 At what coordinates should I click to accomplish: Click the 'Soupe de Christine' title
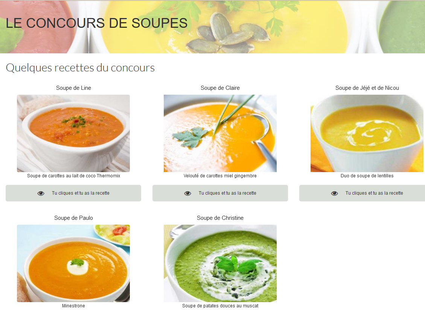[x=220, y=218]
